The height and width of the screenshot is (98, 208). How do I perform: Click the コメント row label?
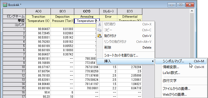click(x=14, y=25)
